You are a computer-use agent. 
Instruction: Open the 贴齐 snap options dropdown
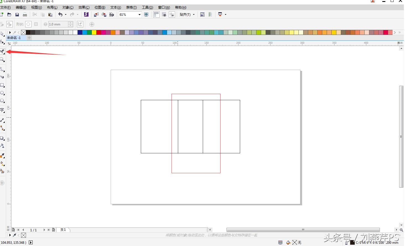pos(194,14)
